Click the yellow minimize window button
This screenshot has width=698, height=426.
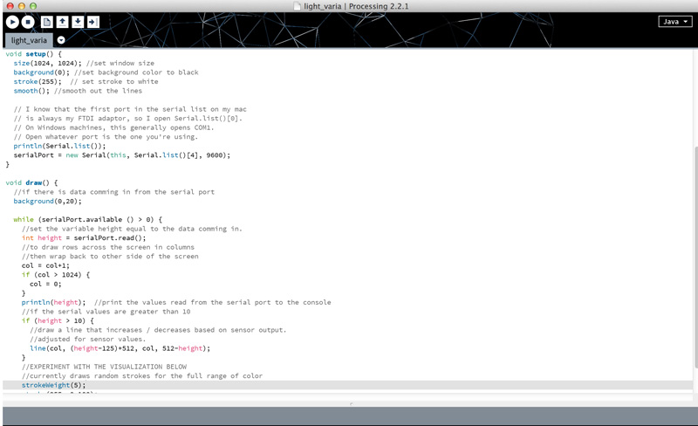point(21,6)
